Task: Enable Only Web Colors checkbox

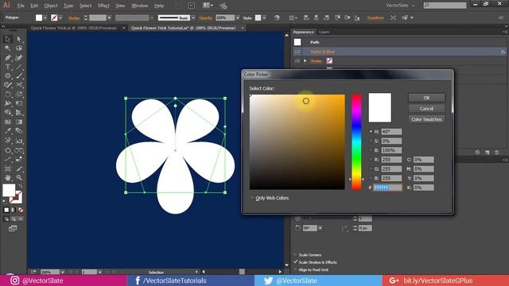Action: coord(252,198)
